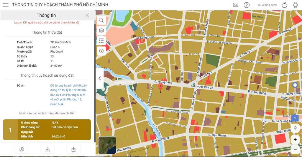Download the Android app
302x157 pixels.
[295, 5]
